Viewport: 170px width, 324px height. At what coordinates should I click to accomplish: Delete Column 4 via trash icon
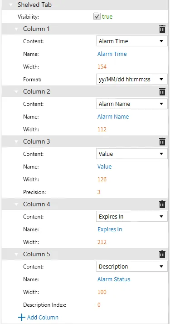click(x=162, y=204)
